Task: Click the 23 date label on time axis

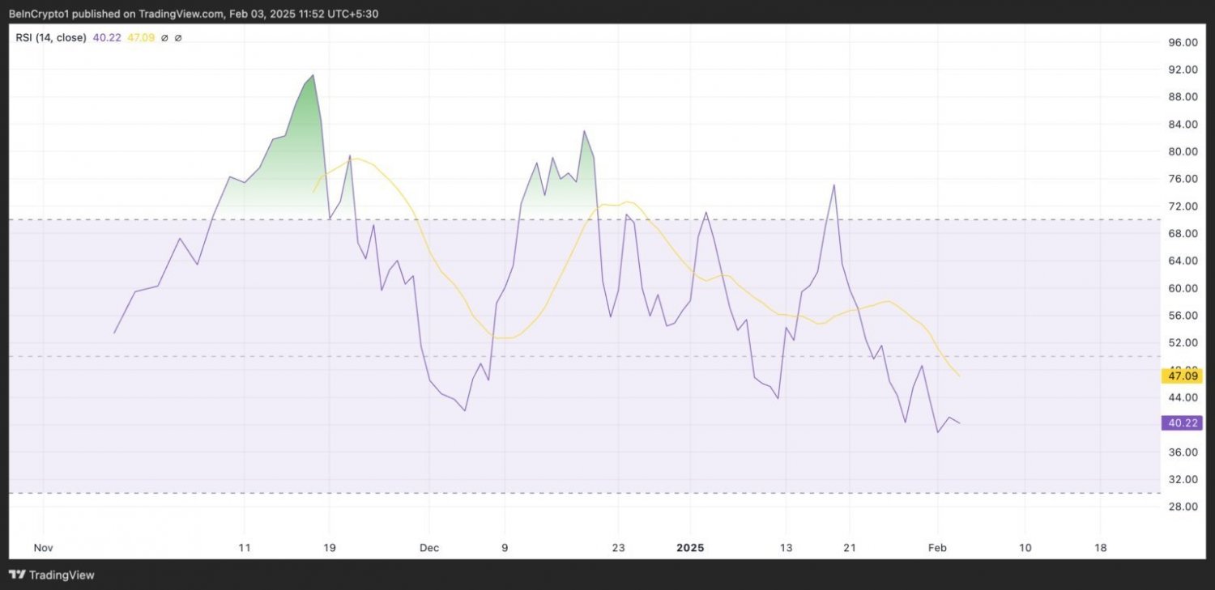Action: pyautogui.click(x=619, y=548)
